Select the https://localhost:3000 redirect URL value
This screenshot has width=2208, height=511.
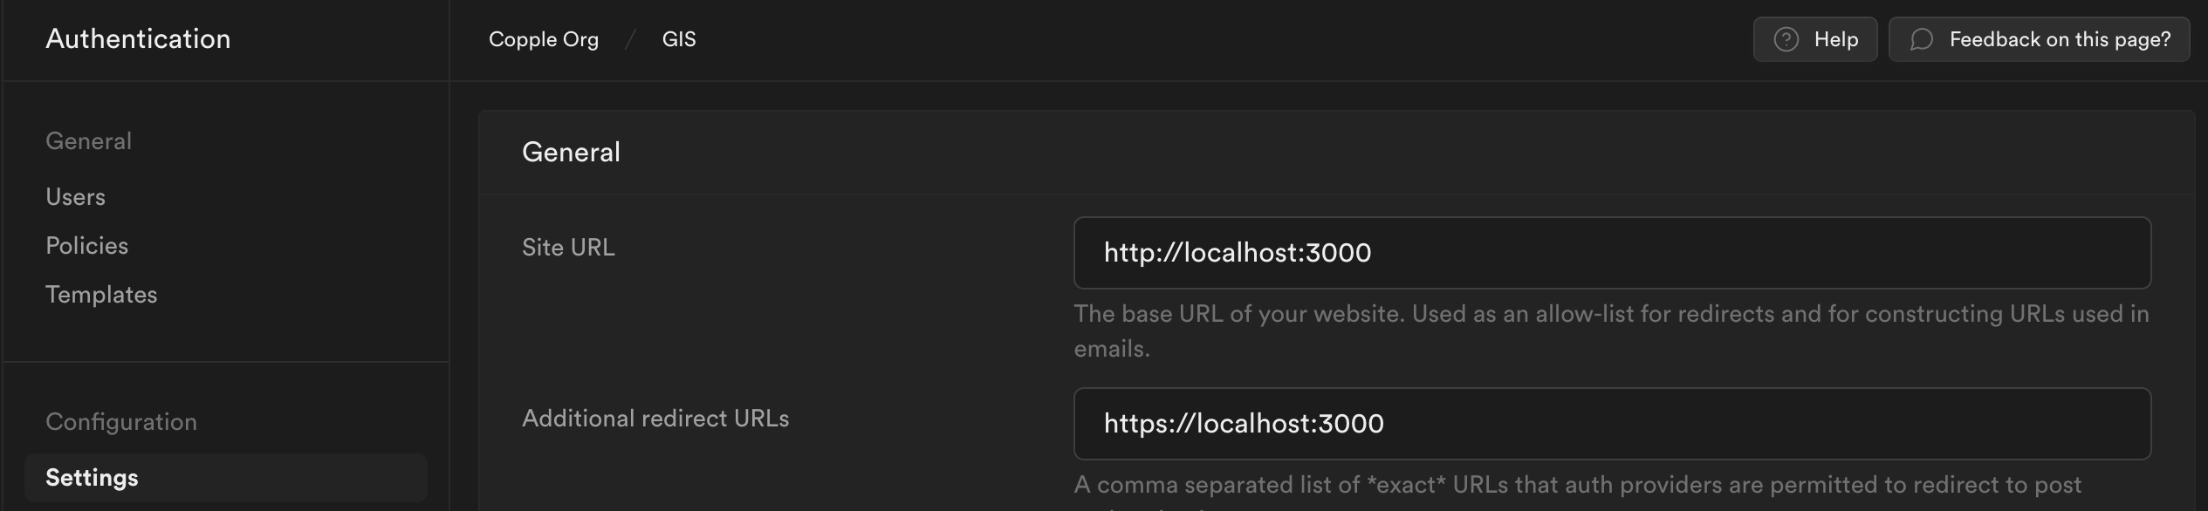pos(1245,424)
